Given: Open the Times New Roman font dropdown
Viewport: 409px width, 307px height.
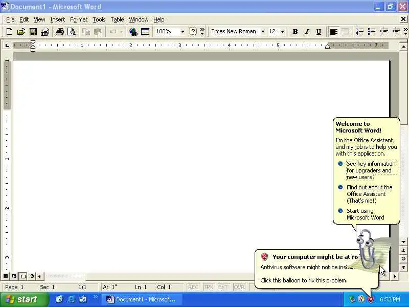Looking at the screenshot, I should click(x=263, y=32).
